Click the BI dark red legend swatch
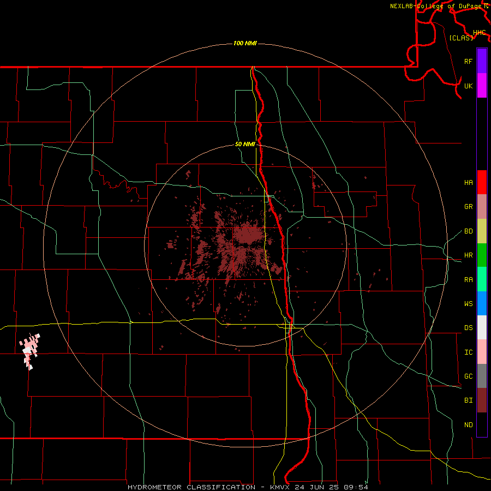This screenshot has width=491, height=491. click(x=482, y=400)
